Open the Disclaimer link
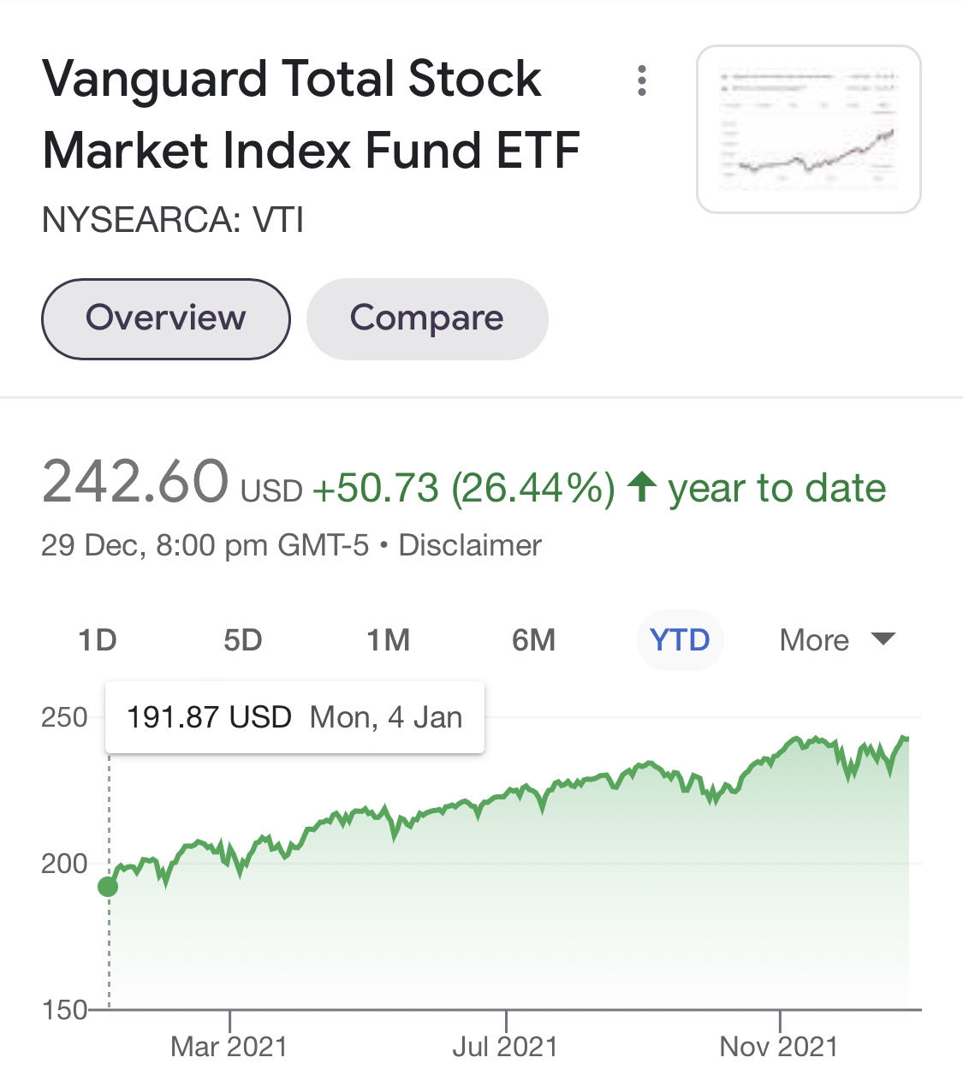The width and height of the screenshot is (963, 1087). 470,545
